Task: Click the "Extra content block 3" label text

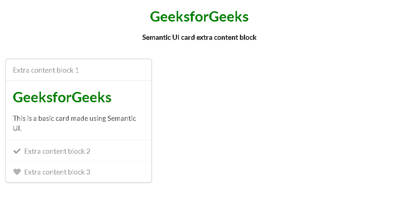Action: pos(57,172)
